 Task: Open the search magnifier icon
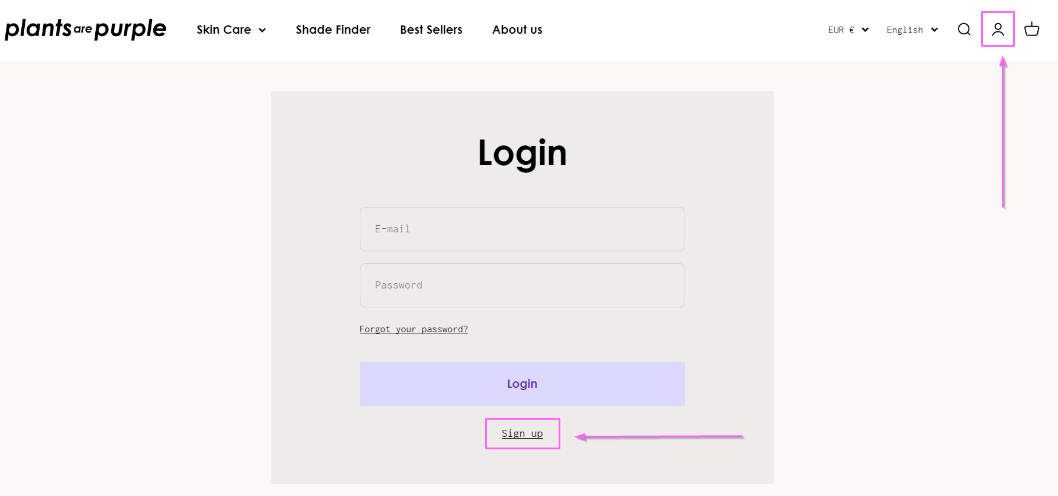pyautogui.click(x=964, y=30)
